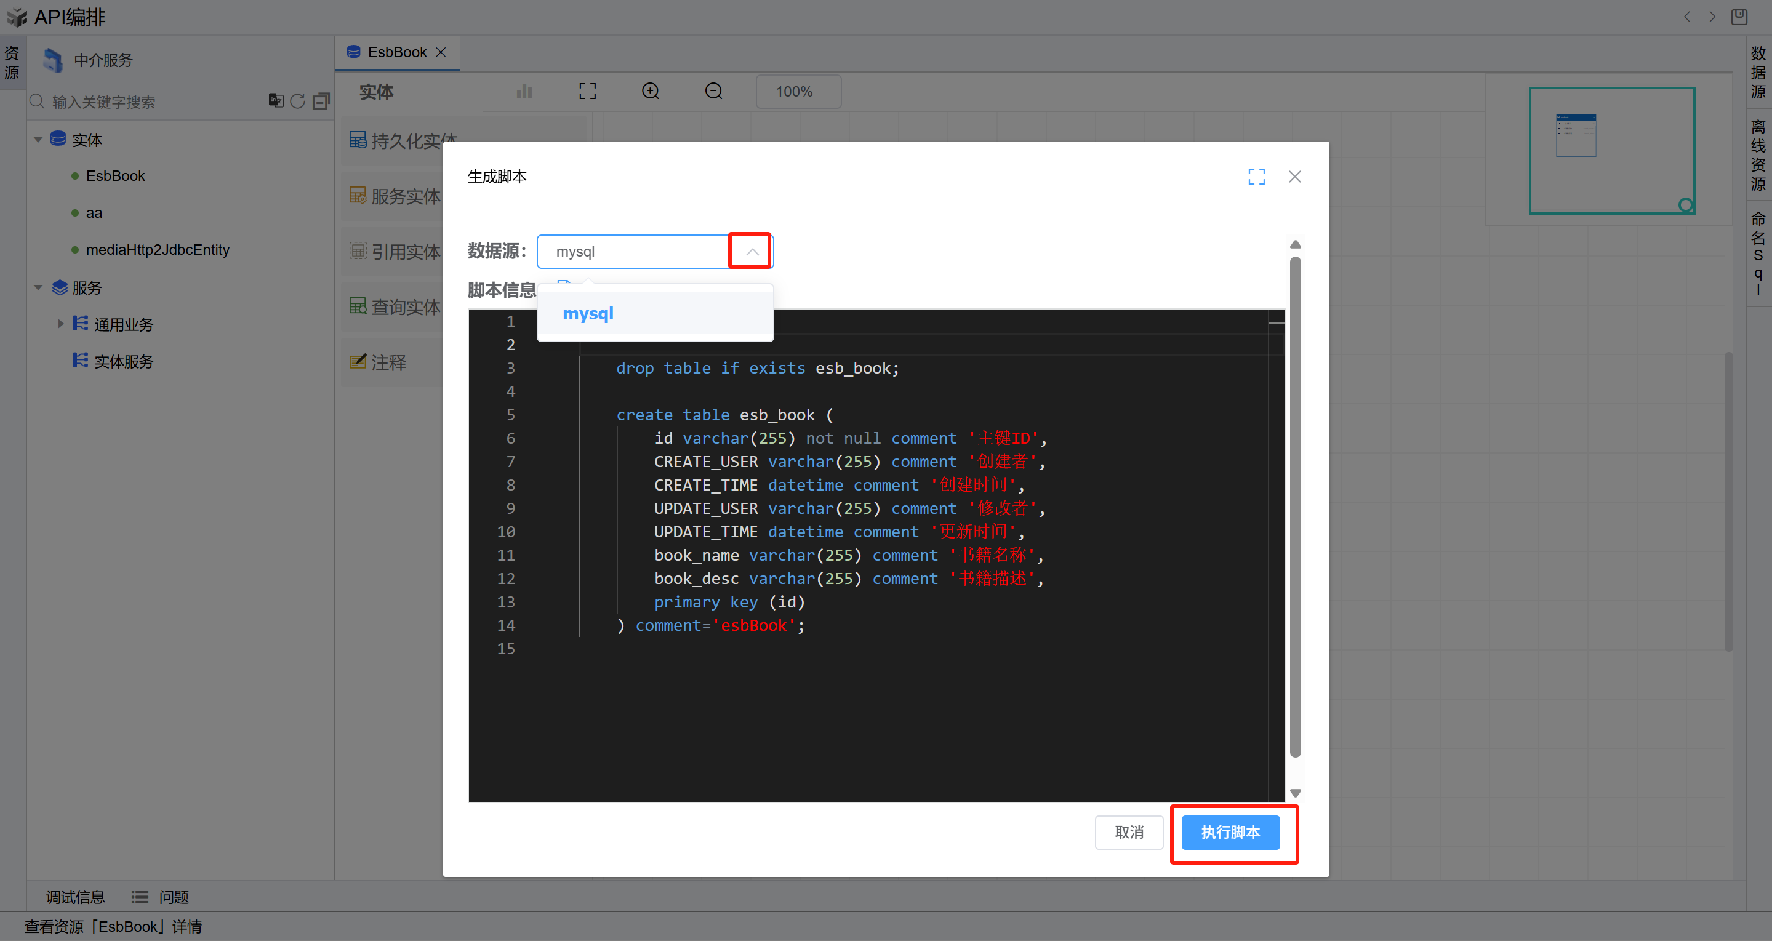Click the zoom-in magnifier icon

point(650,91)
